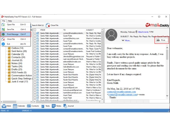Sort by the TO column header
This screenshot has height=127, width=170.
coord(74,30)
